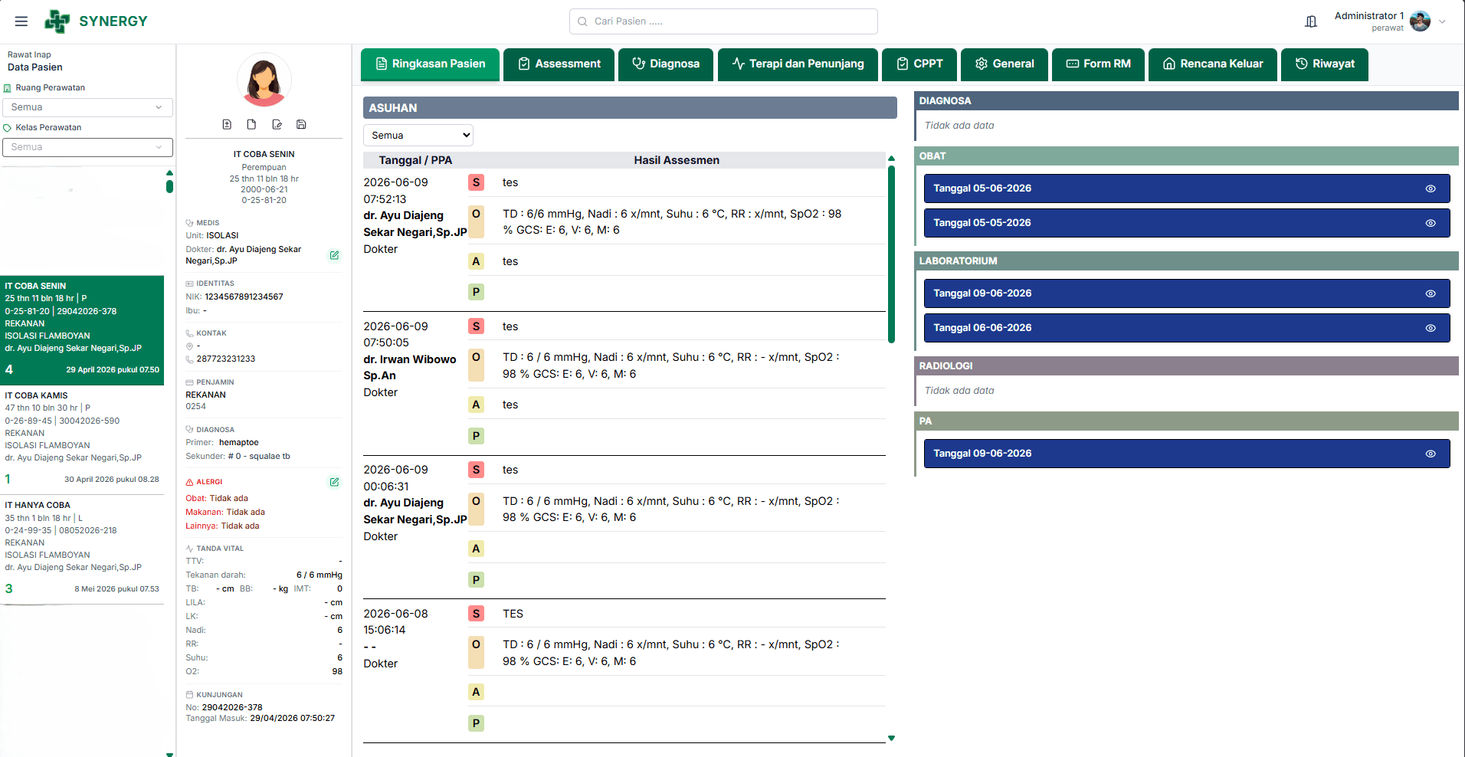
Task: Open the Terapi dan Penunjang tab
Action: click(798, 64)
